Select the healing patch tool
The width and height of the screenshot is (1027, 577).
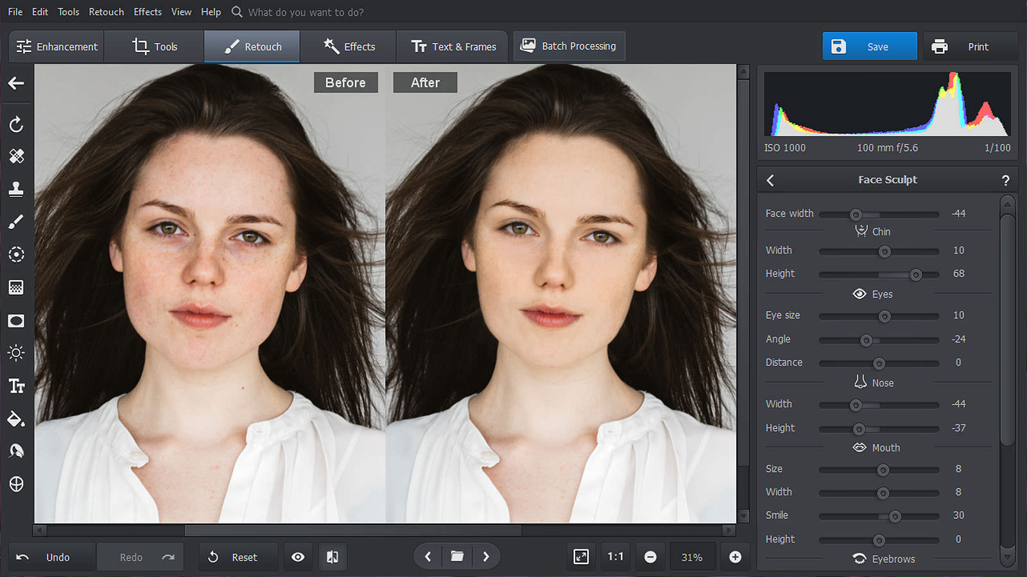pos(16,156)
